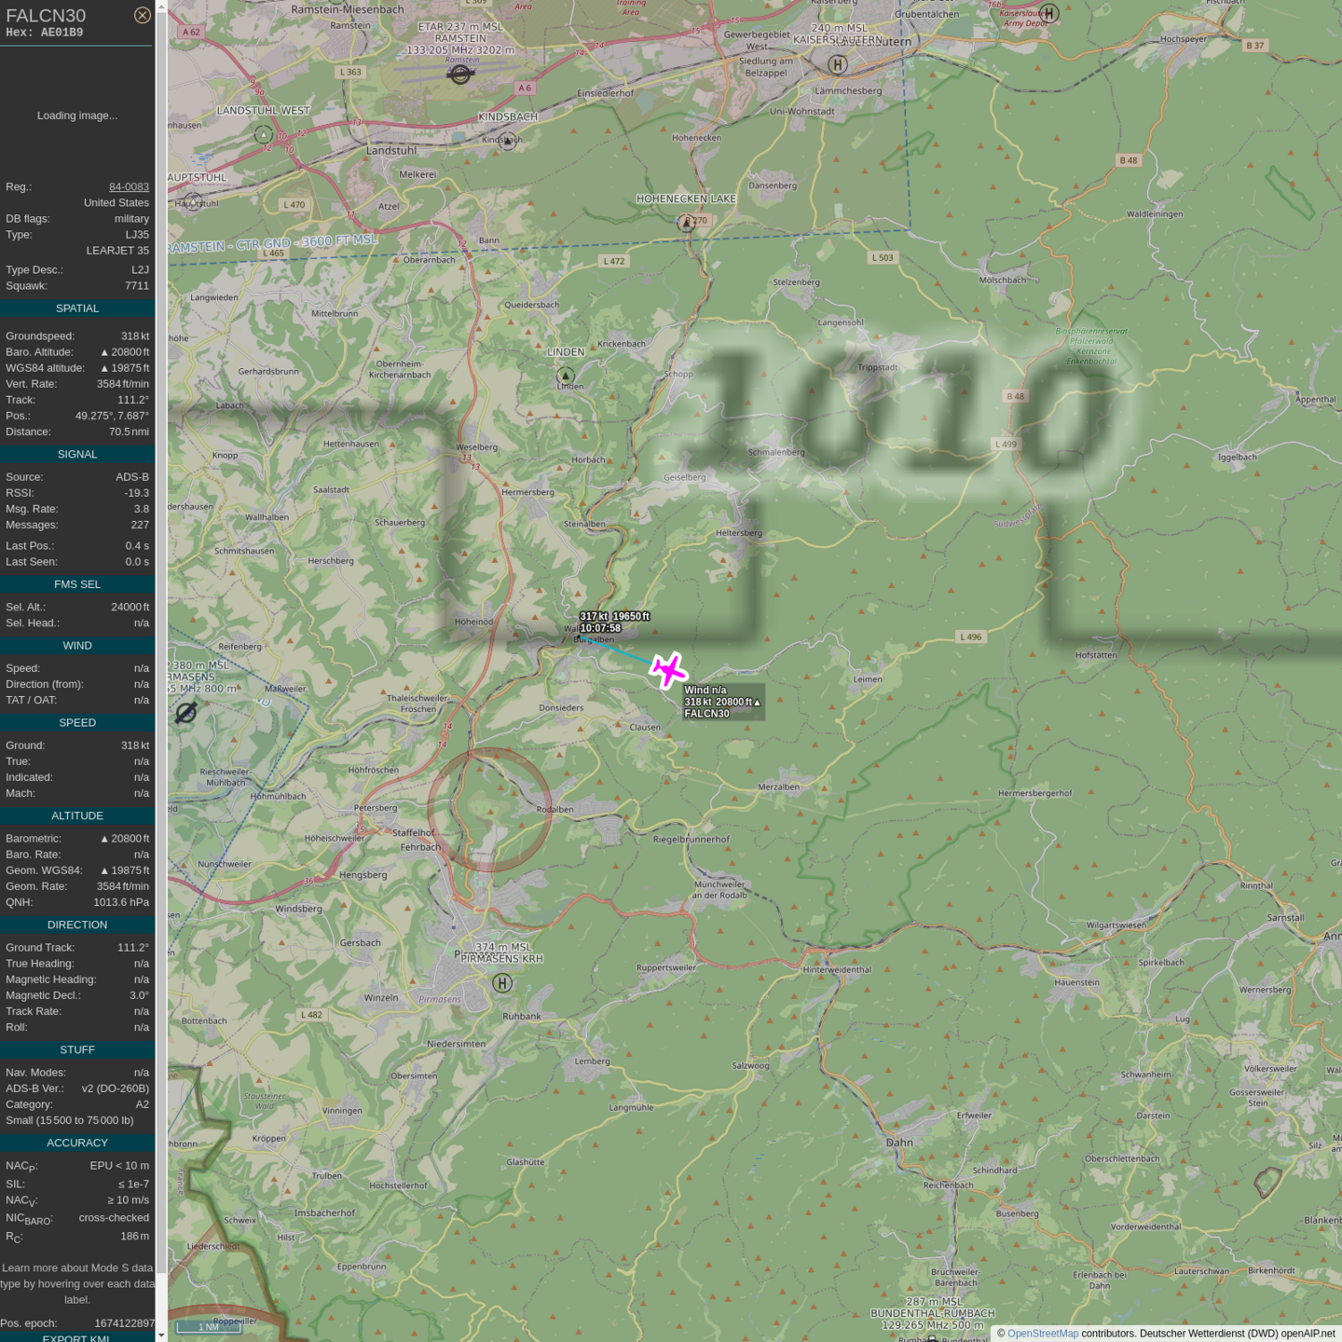The height and width of the screenshot is (1342, 1342).
Task: Click the SPATIAL section header
Action: (76, 308)
